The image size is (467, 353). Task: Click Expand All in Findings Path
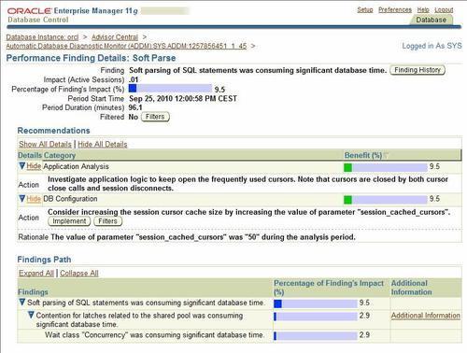point(36,273)
